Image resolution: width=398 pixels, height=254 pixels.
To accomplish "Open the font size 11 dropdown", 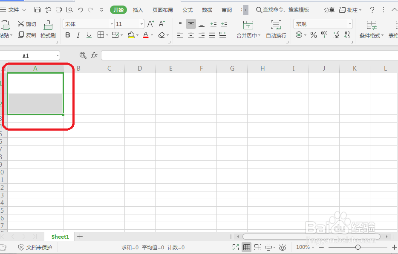I will [x=141, y=24].
